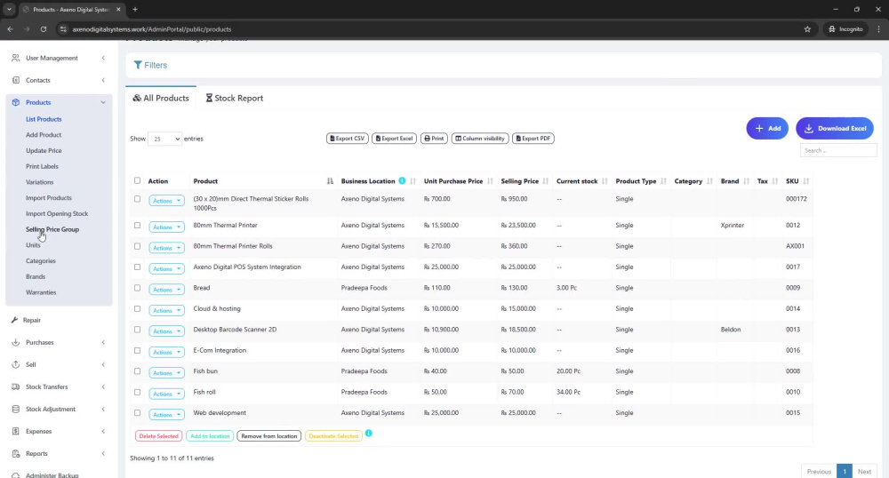The width and height of the screenshot is (889, 478).
Task: Check the 80mm Thermal Printer row checkbox
Action: tap(137, 226)
